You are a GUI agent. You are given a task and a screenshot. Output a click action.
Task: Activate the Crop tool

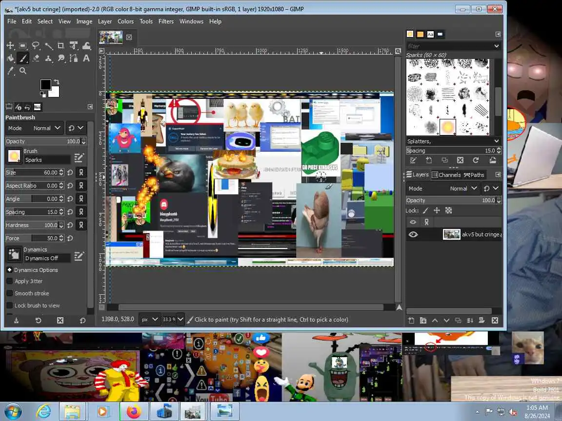pyautogui.click(x=61, y=45)
